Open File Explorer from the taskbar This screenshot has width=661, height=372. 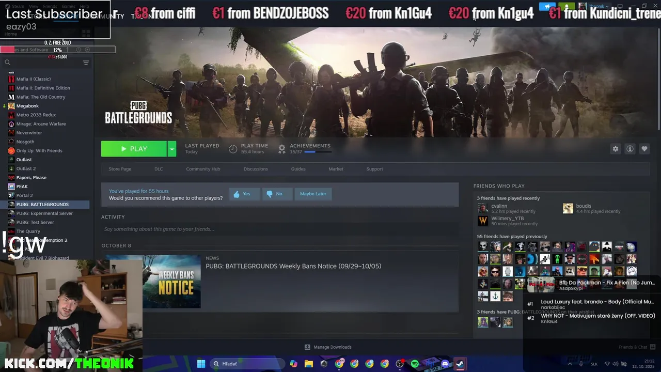pos(308,364)
